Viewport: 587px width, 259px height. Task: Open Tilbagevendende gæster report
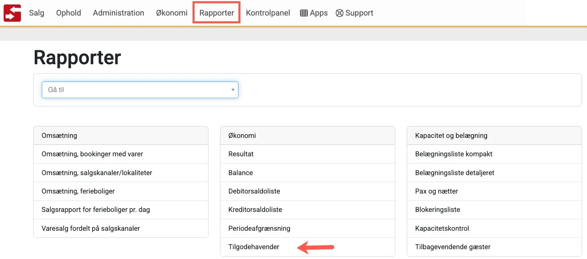(x=494, y=247)
